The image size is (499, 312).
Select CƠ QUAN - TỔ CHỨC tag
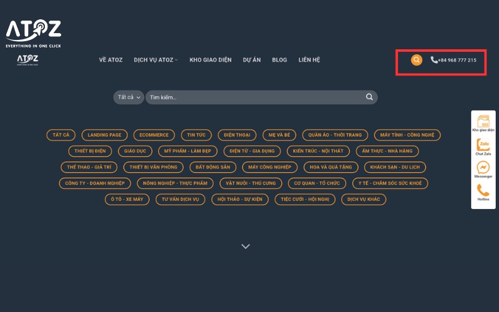pyautogui.click(x=317, y=183)
